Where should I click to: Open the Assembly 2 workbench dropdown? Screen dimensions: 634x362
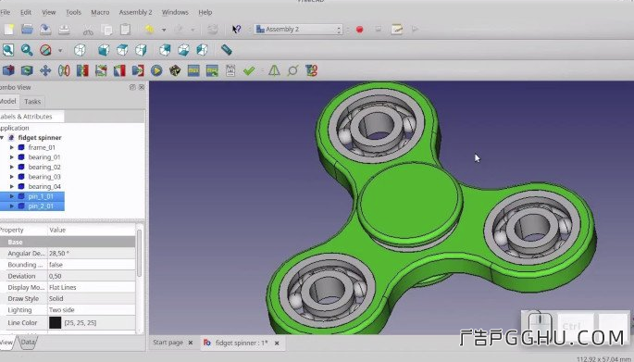point(298,29)
